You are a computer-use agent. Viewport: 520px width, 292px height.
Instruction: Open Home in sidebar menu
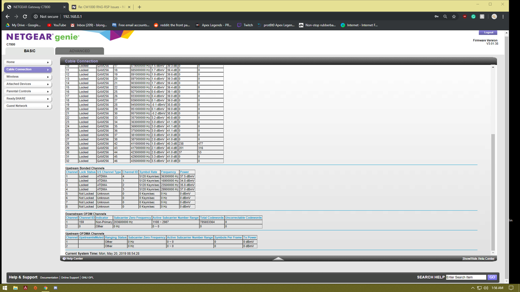click(28, 62)
